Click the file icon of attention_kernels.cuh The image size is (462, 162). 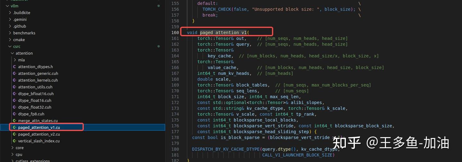pos(14,80)
